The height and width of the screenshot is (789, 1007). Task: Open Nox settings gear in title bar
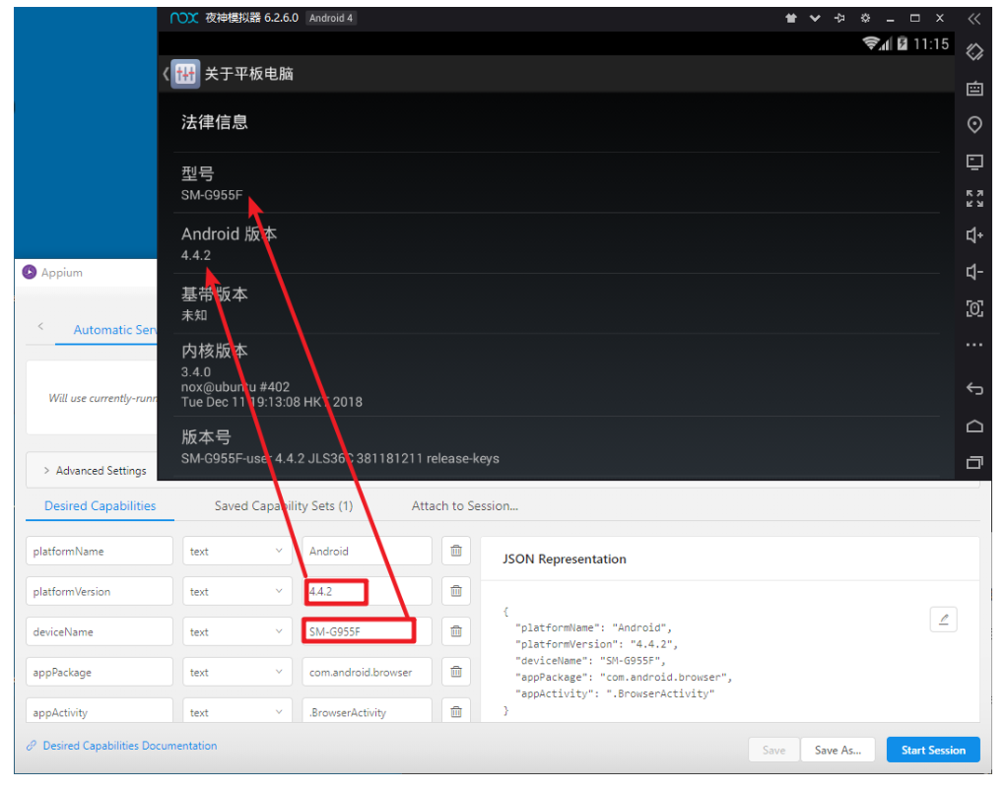click(865, 18)
